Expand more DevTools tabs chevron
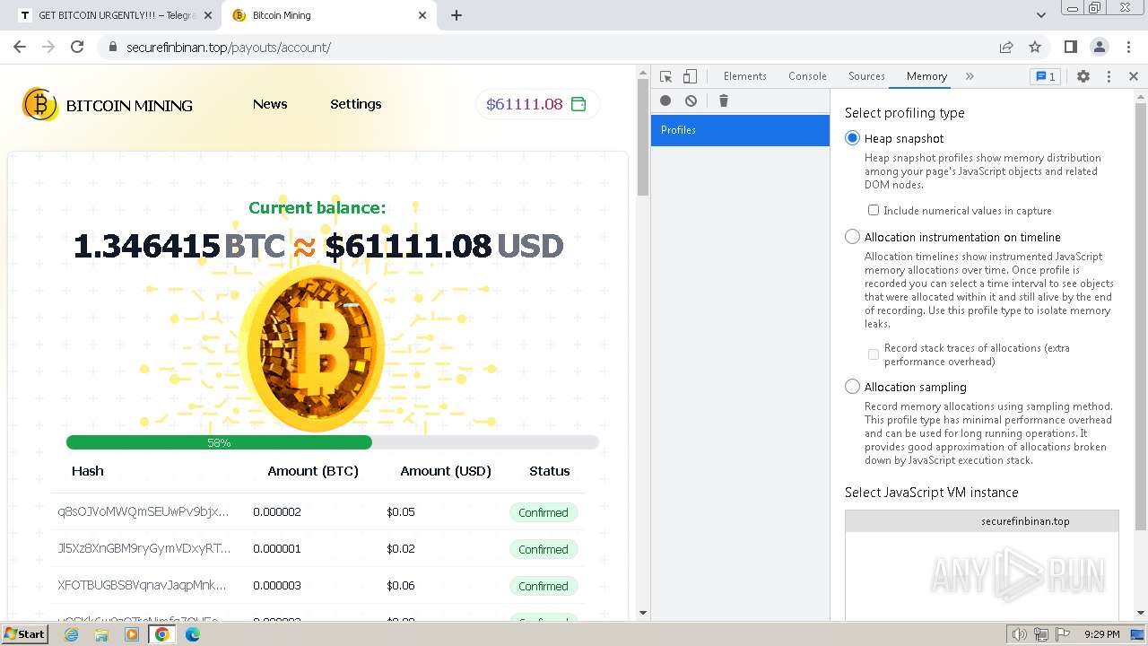 pyautogui.click(x=970, y=76)
